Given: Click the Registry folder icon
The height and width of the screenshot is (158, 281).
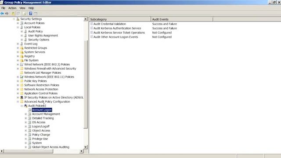Looking at the screenshot, I should point(22,56).
